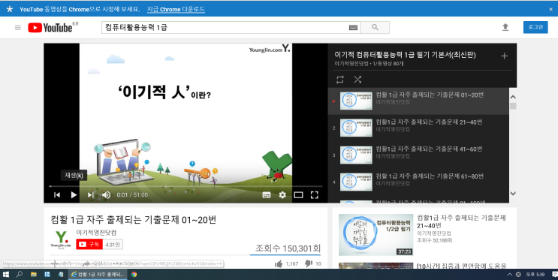Select playlist item 기출문제 01~20번
Screen dimensions: 558x280
pyautogui.click(x=418, y=101)
